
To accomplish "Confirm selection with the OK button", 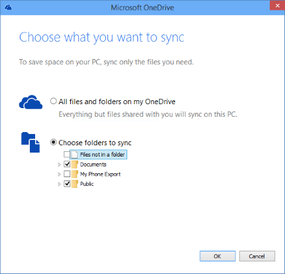I will tap(217, 256).
